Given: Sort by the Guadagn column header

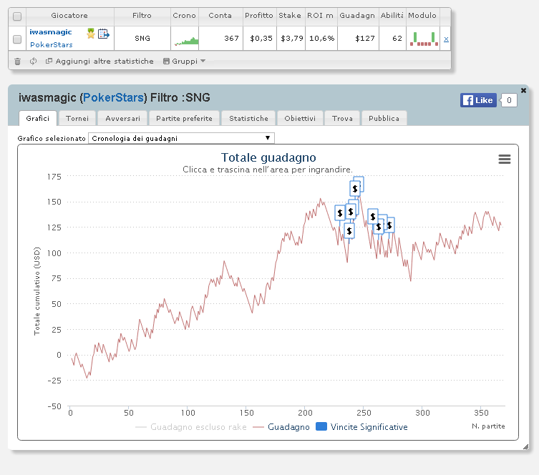Looking at the screenshot, I should pyautogui.click(x=357, y=16).
